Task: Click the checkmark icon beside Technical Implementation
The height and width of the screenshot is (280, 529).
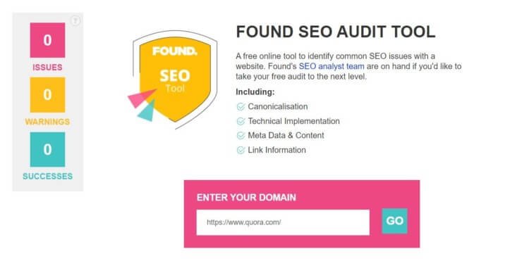Action: (241, 121)
